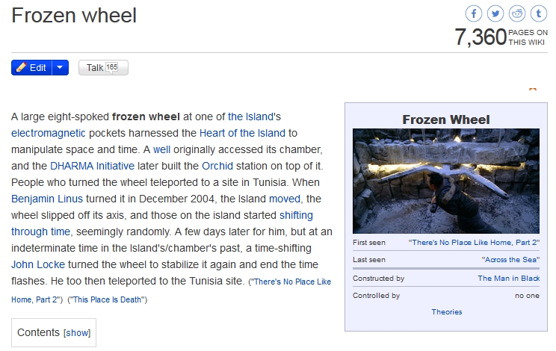556x351 pixels.
Task: Open the 'John Locke' article link
Action: pos(40,264)
